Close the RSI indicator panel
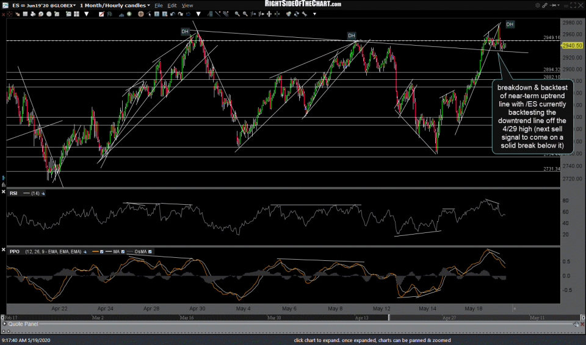586x345 pixels. 4,191
